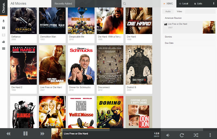Open the Voll auf die Nüsse poster
The image size is (217, 139).
[81, 112]
